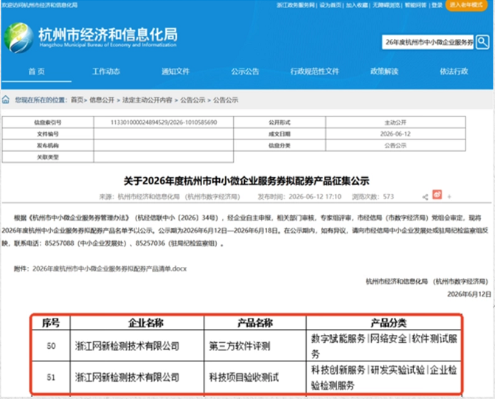Click the table header 企业名称
The width and height of the screenshot is (495, 399).
coord(146,322)
